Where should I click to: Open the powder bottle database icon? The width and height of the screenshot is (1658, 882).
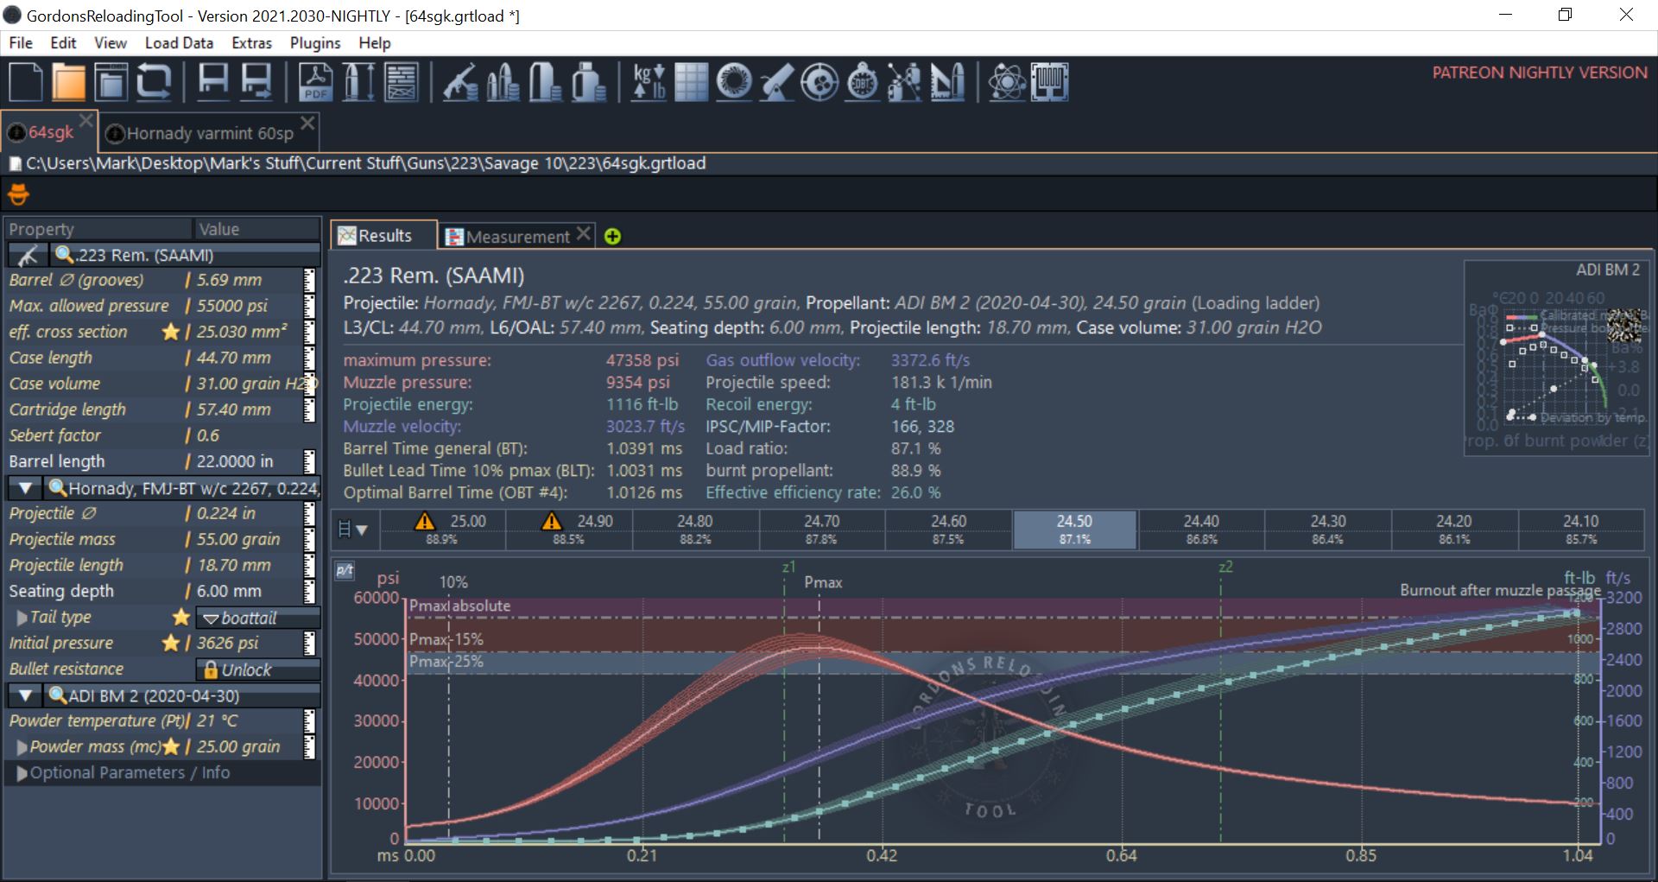pos(589,83)
